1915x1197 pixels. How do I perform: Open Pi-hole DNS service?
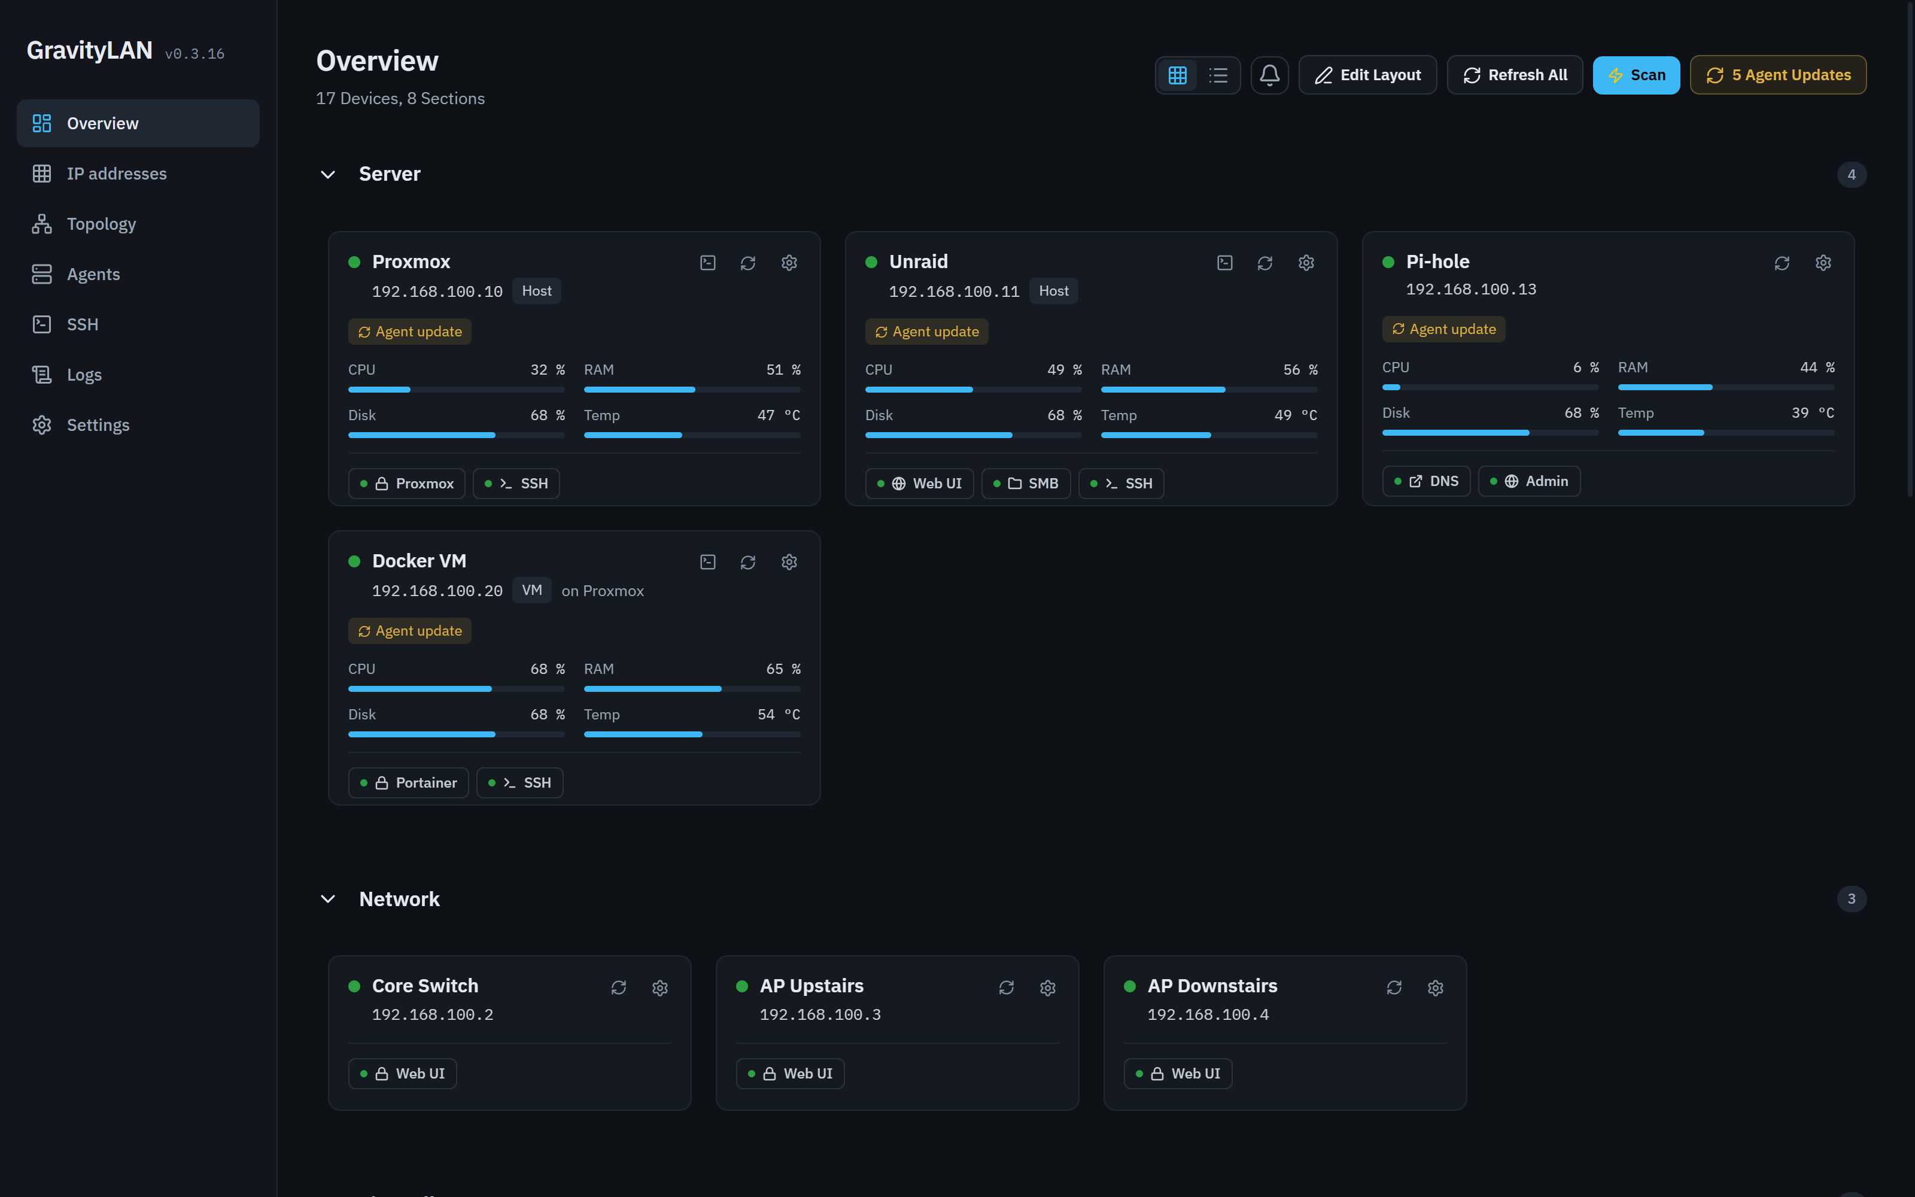coord(1426,481)
